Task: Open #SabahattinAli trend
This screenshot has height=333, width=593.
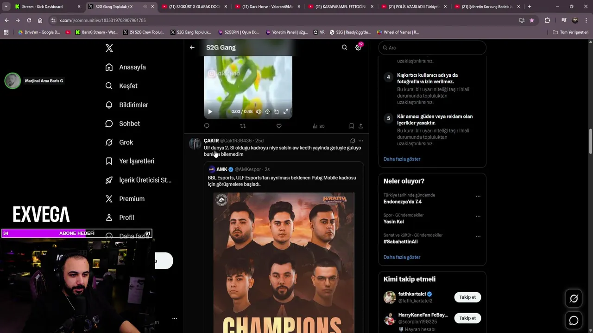Action: coord(400,241)
